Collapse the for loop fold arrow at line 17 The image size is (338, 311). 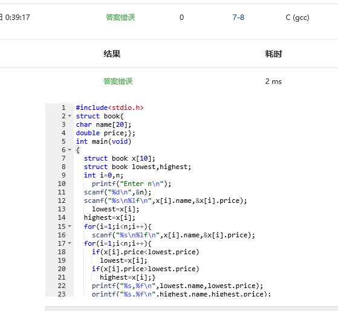70,243
